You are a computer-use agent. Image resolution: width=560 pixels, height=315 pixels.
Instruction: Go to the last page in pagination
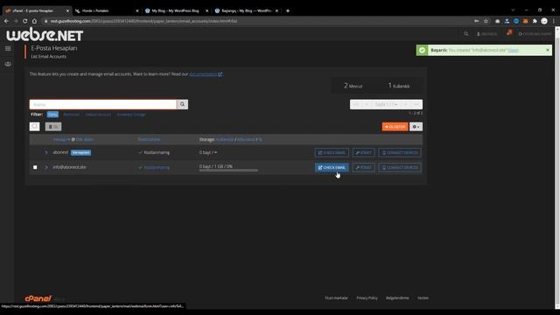point(416,104)
